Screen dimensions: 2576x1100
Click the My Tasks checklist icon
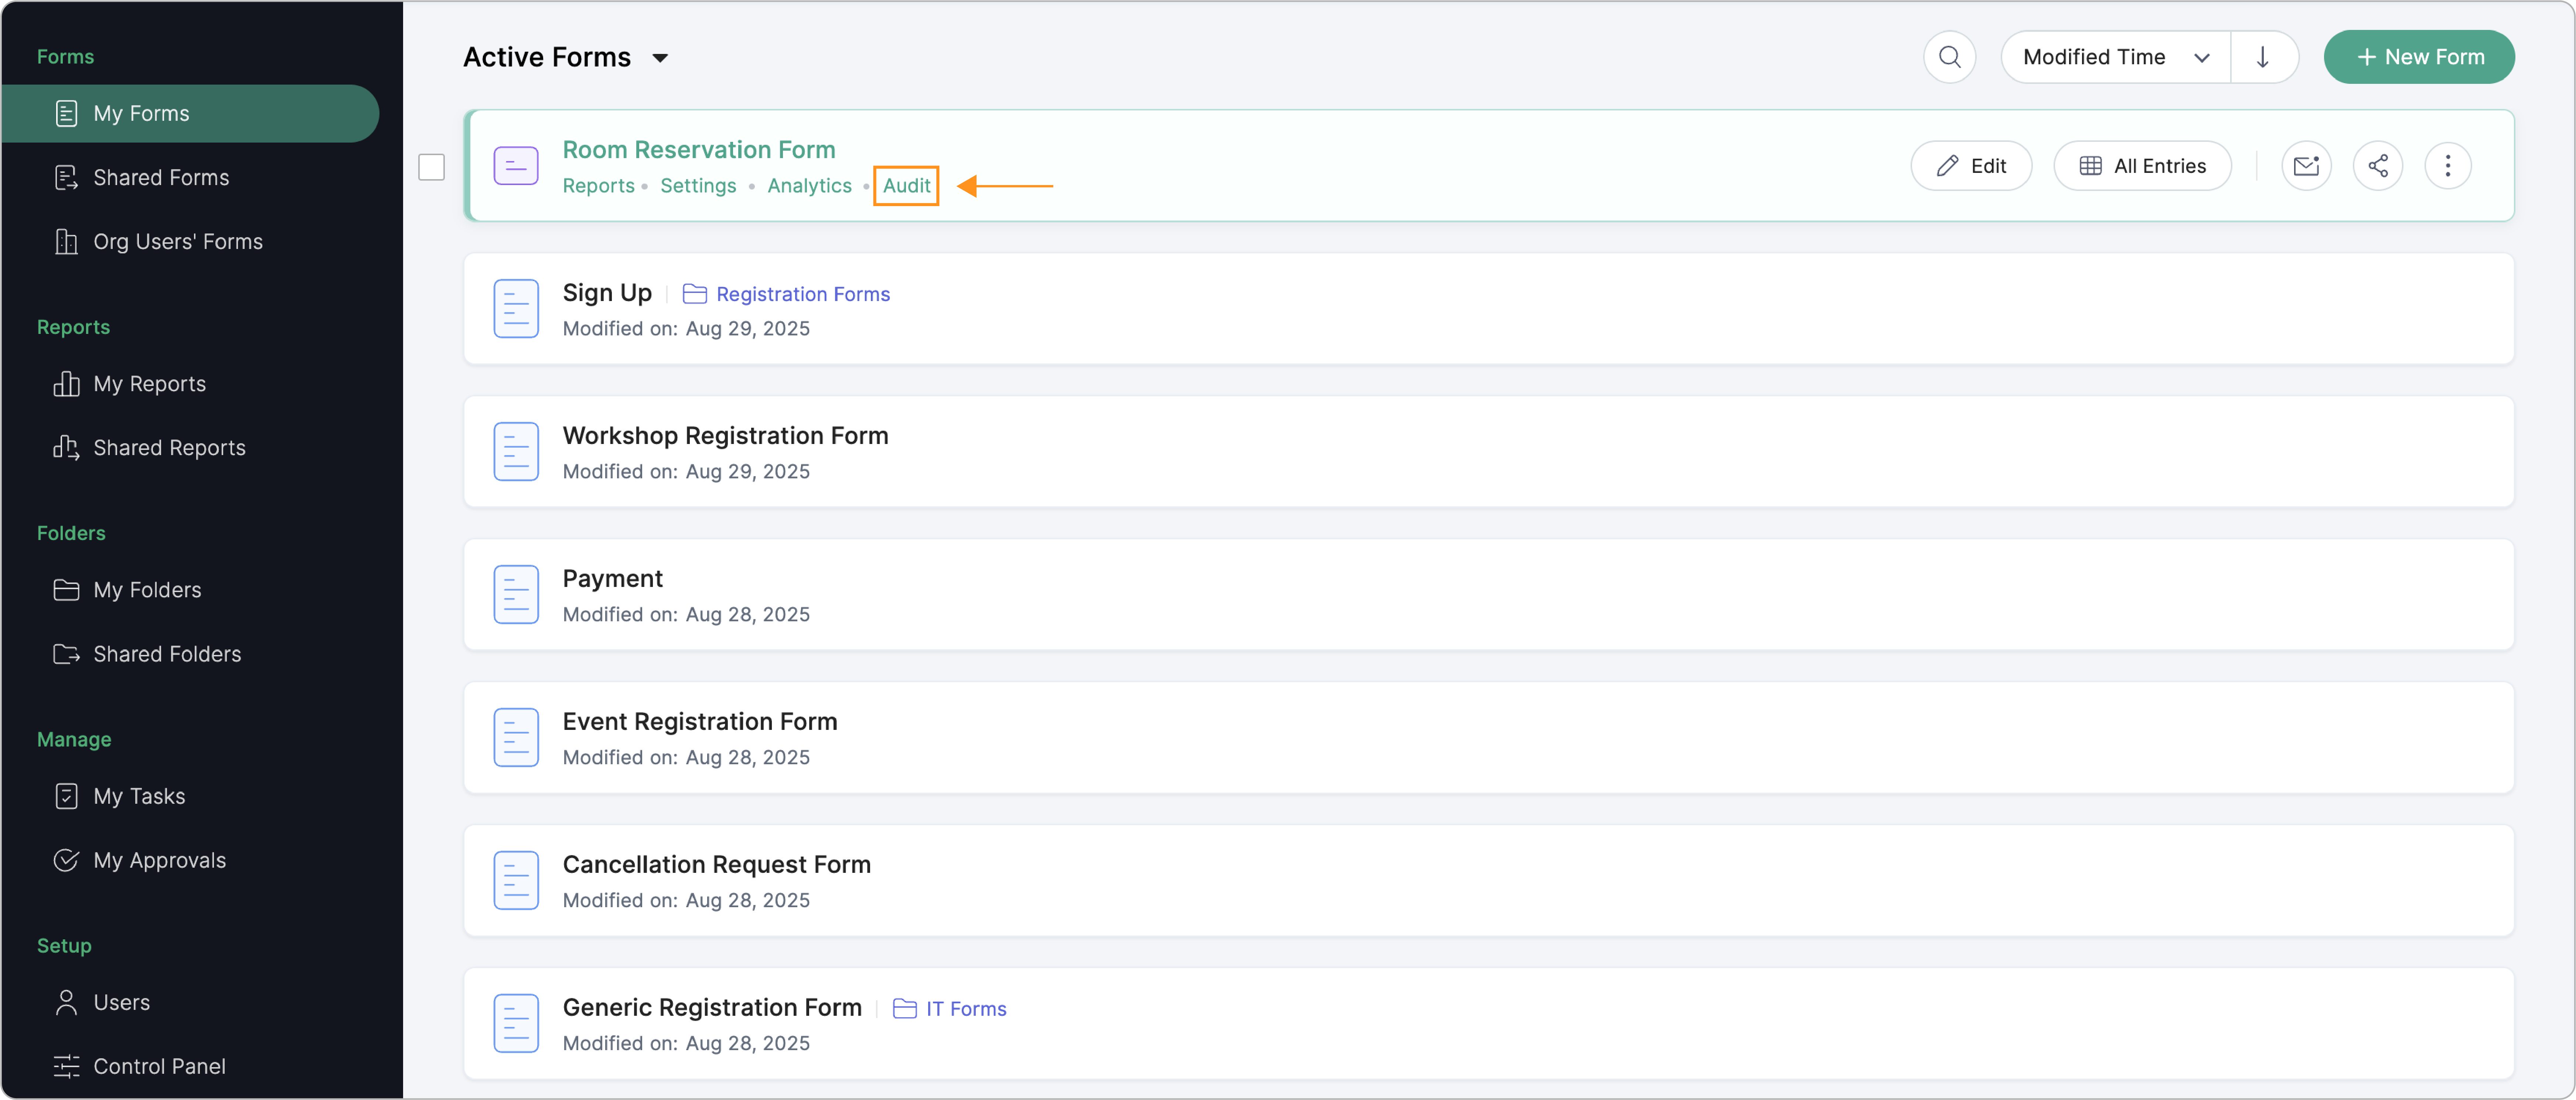tap(66, 796)
